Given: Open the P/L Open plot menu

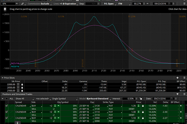Looking at the screenshot, I should tap(110, 4).
